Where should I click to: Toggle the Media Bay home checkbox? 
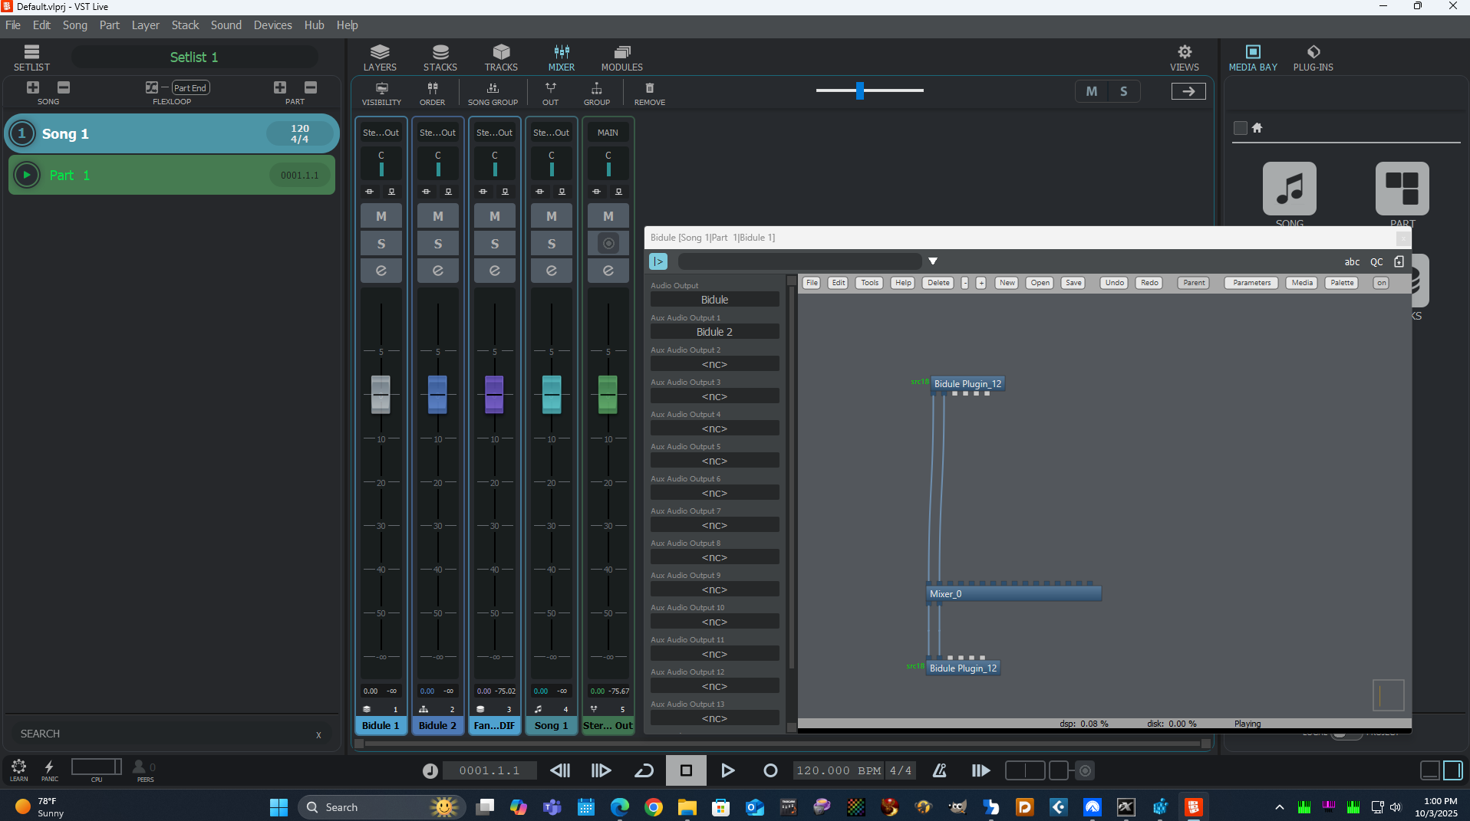1240,128
